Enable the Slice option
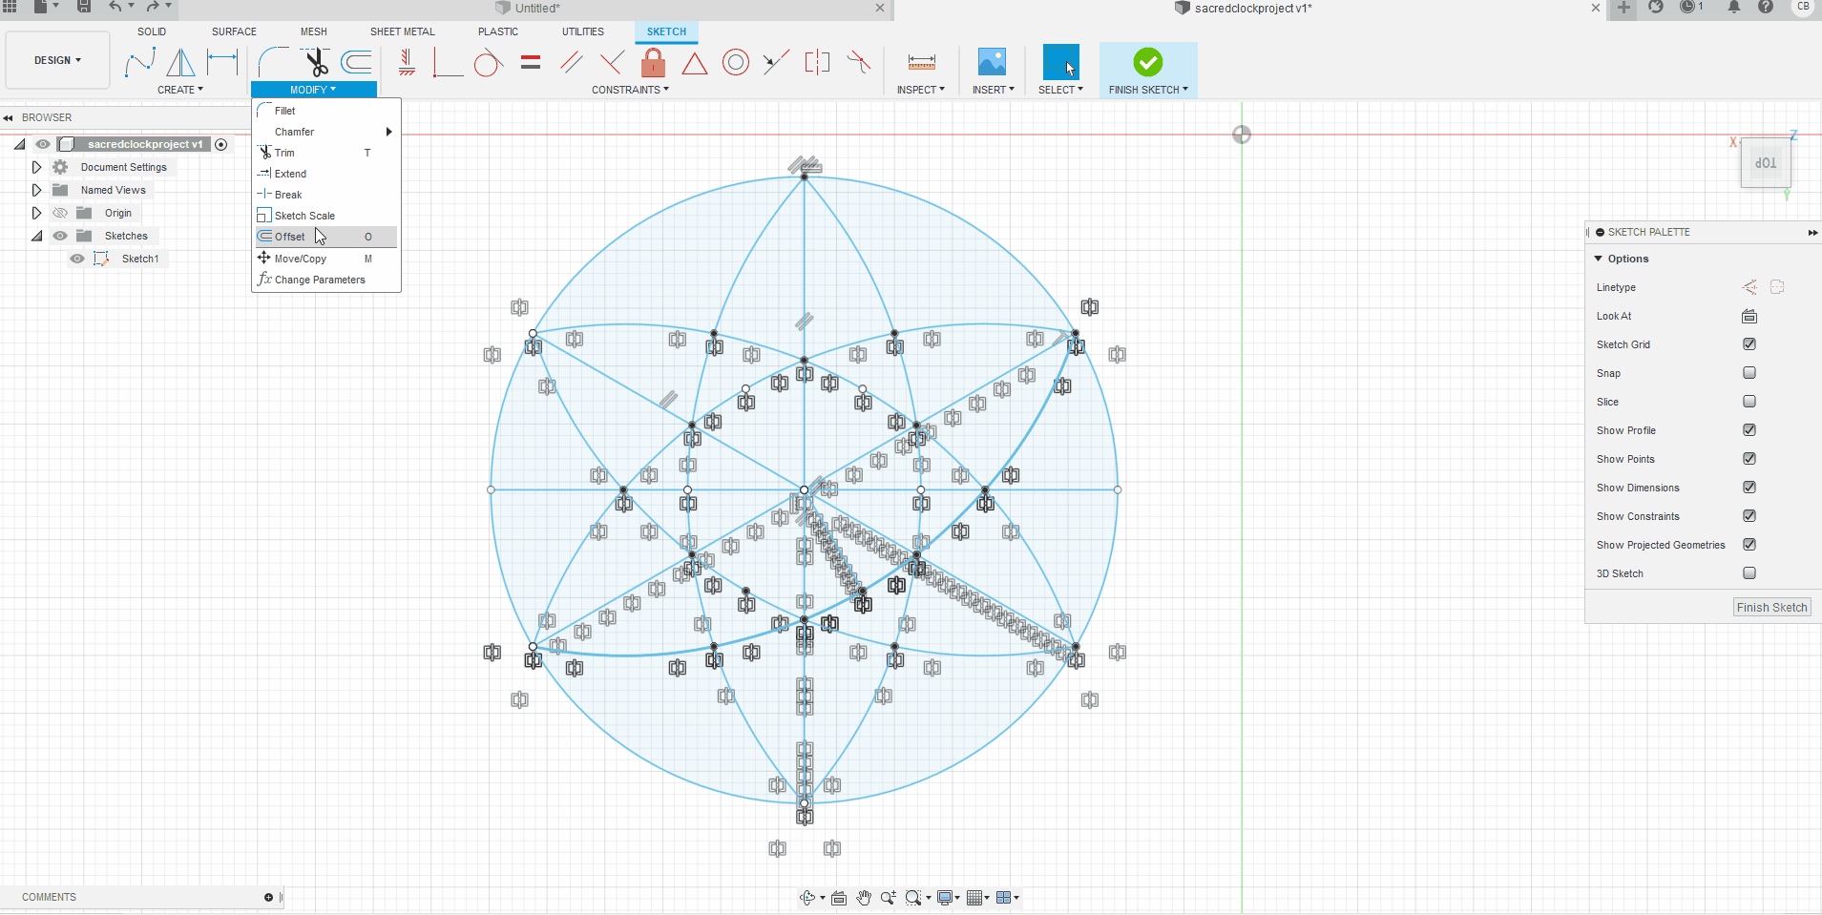The image size is (1822, 915). click(x=1749, y=401)
